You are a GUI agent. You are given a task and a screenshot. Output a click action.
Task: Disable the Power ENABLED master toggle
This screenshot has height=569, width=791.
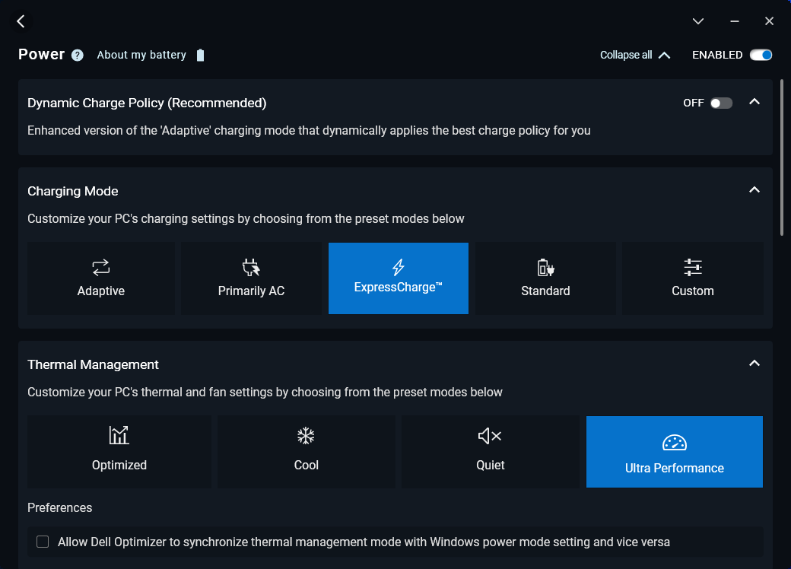(761, 55)
